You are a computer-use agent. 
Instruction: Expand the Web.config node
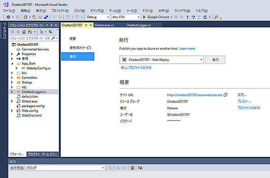coord(12,111)
